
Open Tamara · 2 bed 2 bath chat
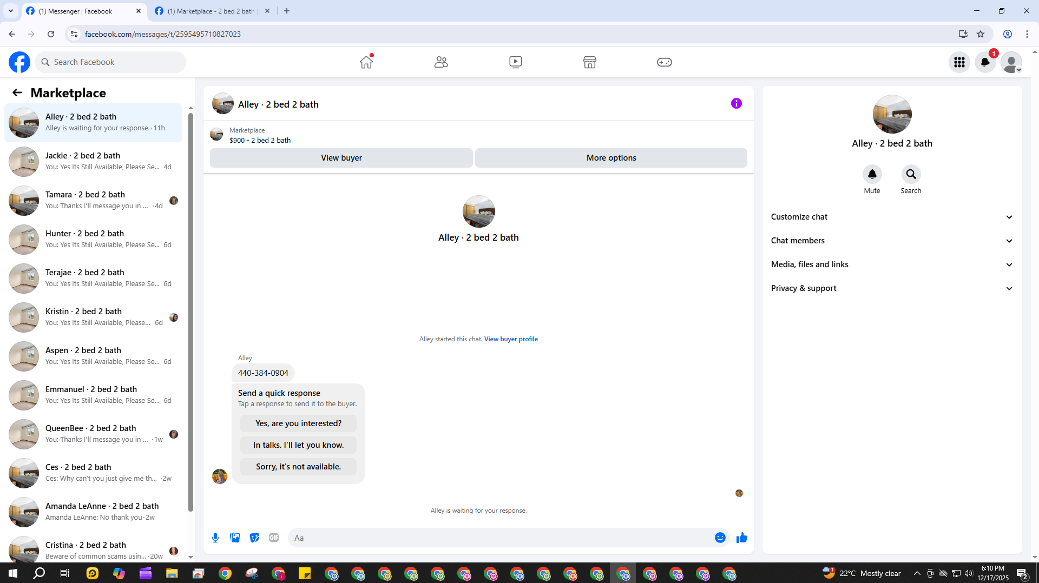pyautogui.click(x=94, y=201)
